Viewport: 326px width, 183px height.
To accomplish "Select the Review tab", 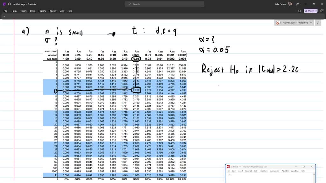I will (53, 11).
